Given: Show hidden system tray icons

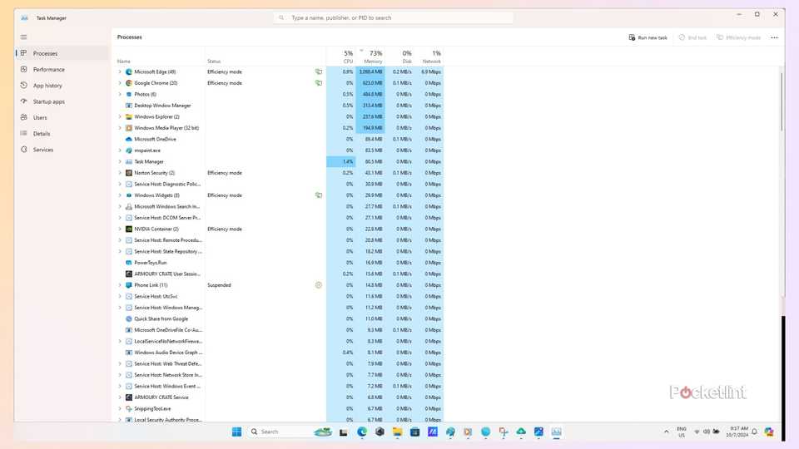Looking at the screenshot, I should tap(666, 432).
